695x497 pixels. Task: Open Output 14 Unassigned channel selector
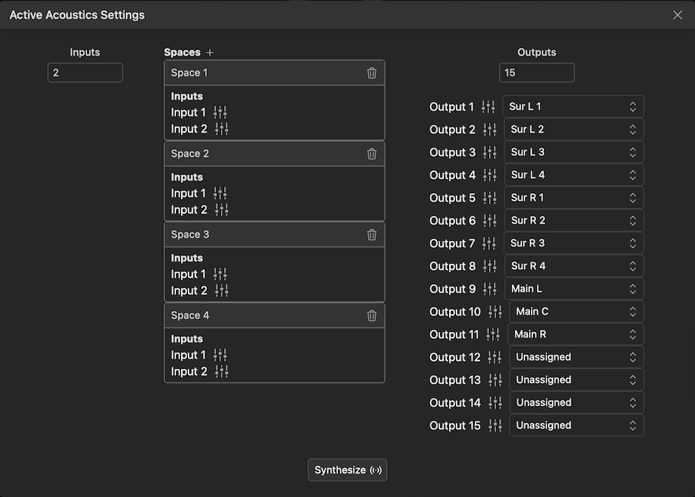click(576, 403)
